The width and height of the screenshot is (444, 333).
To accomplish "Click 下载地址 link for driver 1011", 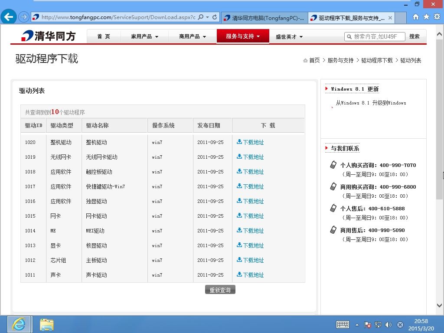I will tap(253, 274).
